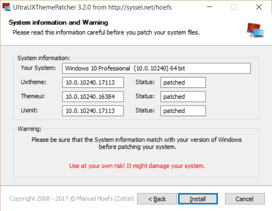The height and width of the screenshot is (211, 272).
Task: Click the Your System text field
Action: click(156, 69)
